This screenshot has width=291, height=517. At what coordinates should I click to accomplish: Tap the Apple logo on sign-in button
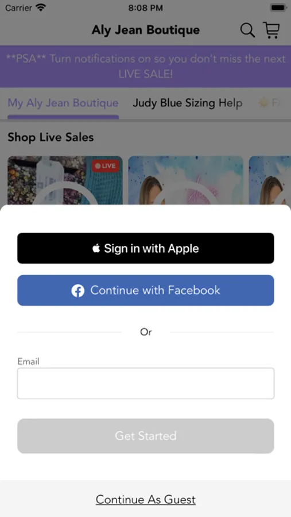tap(96, 248)
